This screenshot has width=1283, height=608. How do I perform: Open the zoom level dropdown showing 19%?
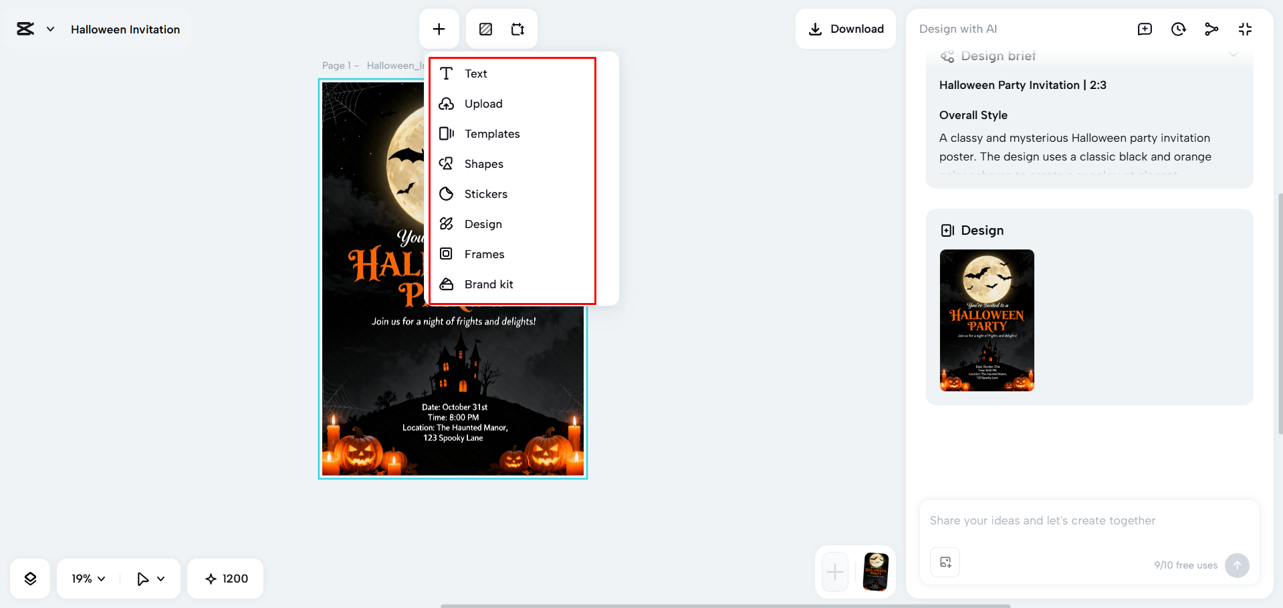coord(86,579)
